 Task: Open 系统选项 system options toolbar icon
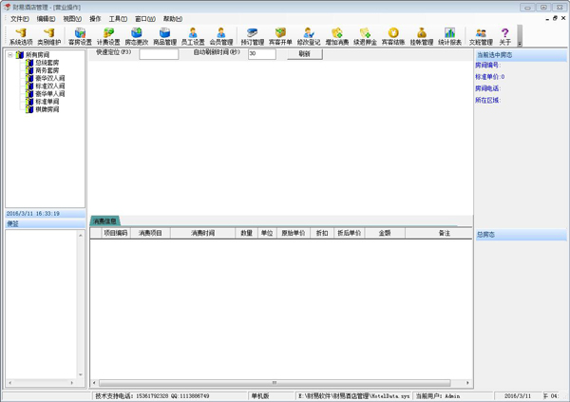(x=20, y=36)
